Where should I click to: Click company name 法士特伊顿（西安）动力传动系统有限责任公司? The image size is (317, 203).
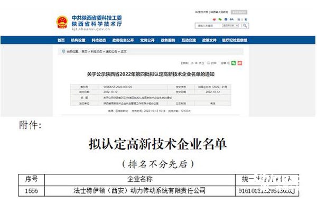[139, 190]
